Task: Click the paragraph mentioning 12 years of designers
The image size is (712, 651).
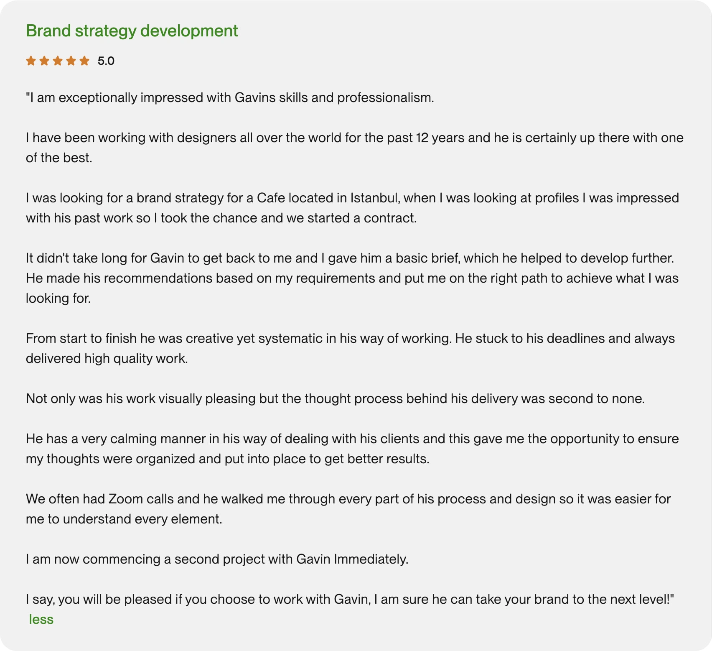Action: tap(354, 138)
